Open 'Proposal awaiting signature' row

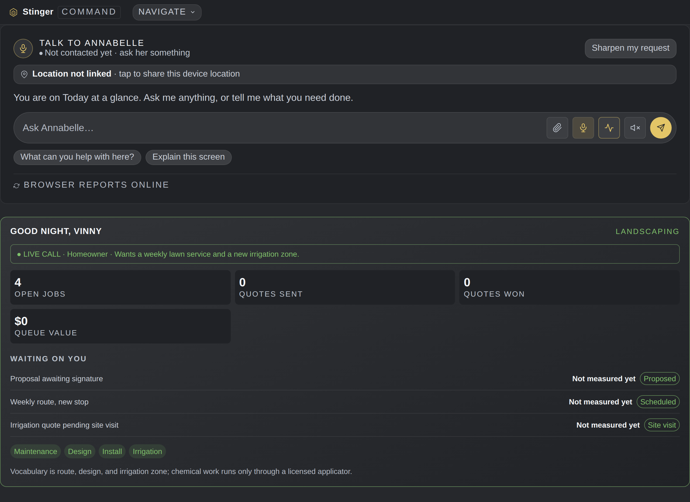[x=345, y=379]
